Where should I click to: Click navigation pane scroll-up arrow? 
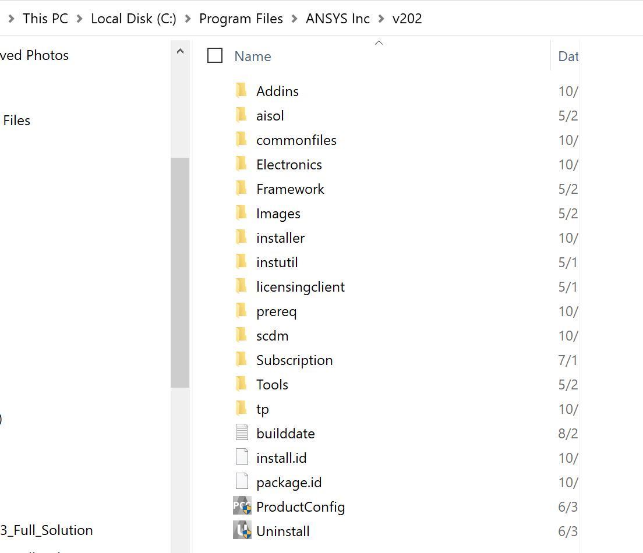point(180,51)
